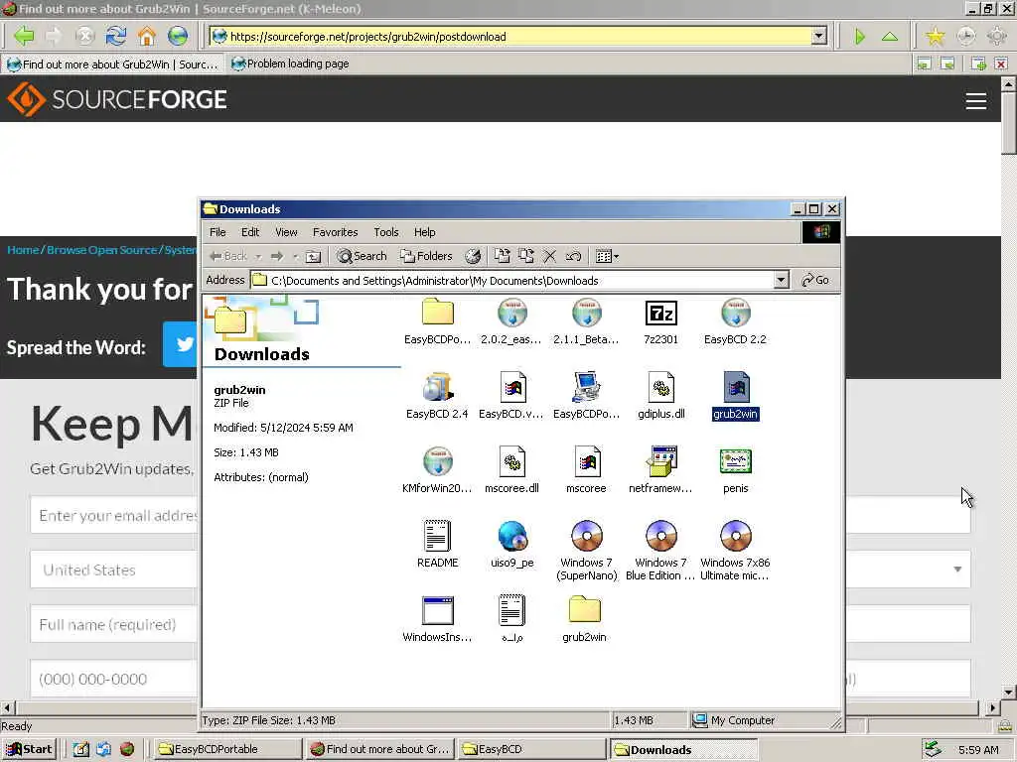
Task: Select the KMforWin20... installer icon
Action: [438, 461]
